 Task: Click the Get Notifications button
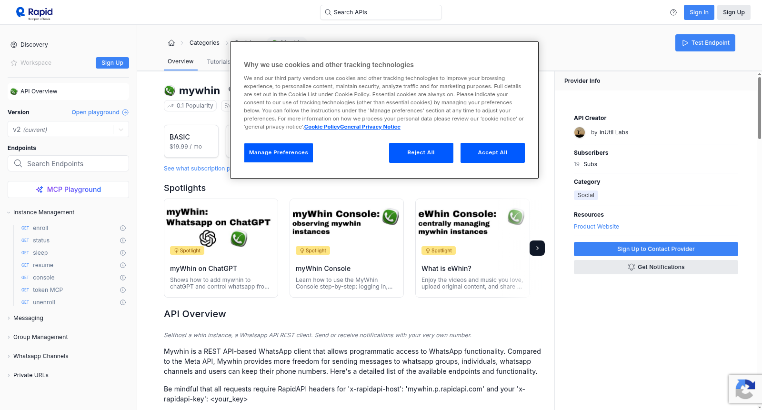656,267
